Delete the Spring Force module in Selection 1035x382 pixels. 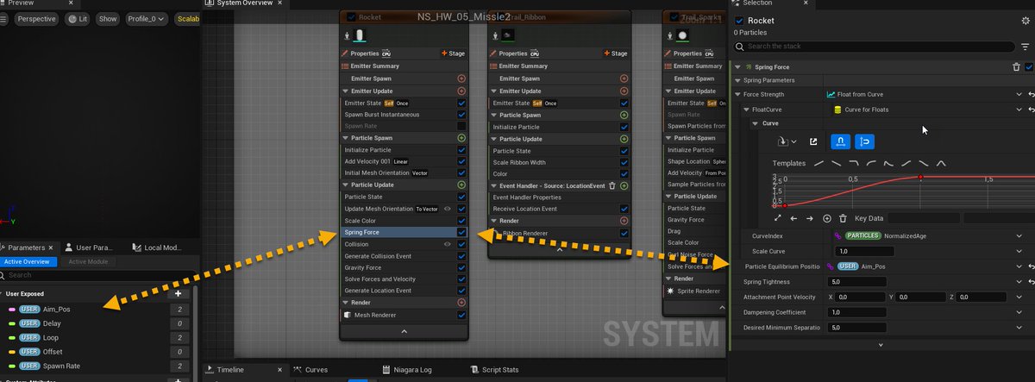point(1016,66)
